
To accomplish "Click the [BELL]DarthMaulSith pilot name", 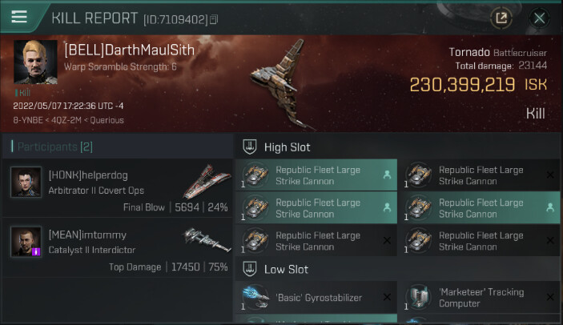I will click(129, 50).
